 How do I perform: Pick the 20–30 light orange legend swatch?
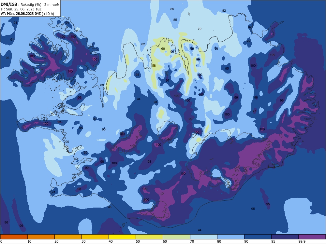coord(68,237)
